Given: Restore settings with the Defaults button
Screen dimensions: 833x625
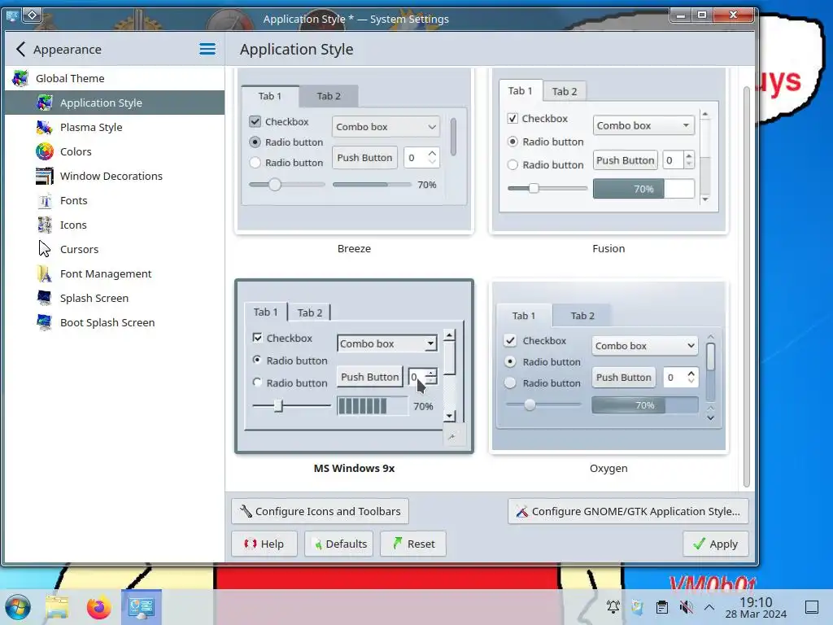Looking at the screenshot, I should click(x=339, y=544).
